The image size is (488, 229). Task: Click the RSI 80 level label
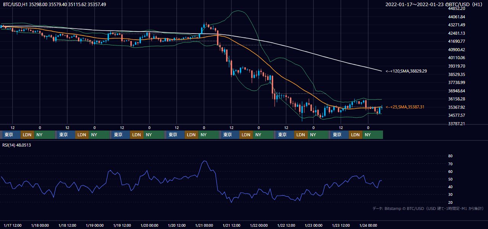coord(450,156)
